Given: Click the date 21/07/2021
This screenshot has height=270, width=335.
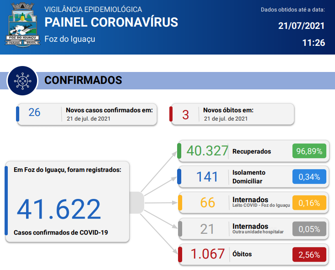Looking at the screenshot, I should 301,26.
